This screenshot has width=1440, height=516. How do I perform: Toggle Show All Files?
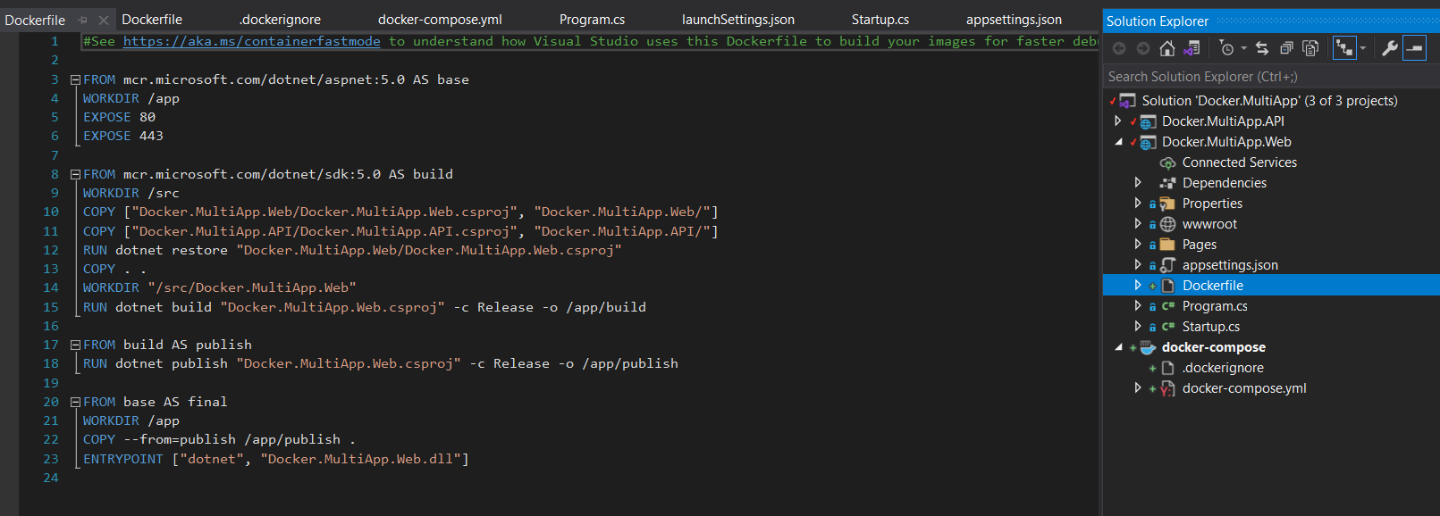tap(1310, 48)
